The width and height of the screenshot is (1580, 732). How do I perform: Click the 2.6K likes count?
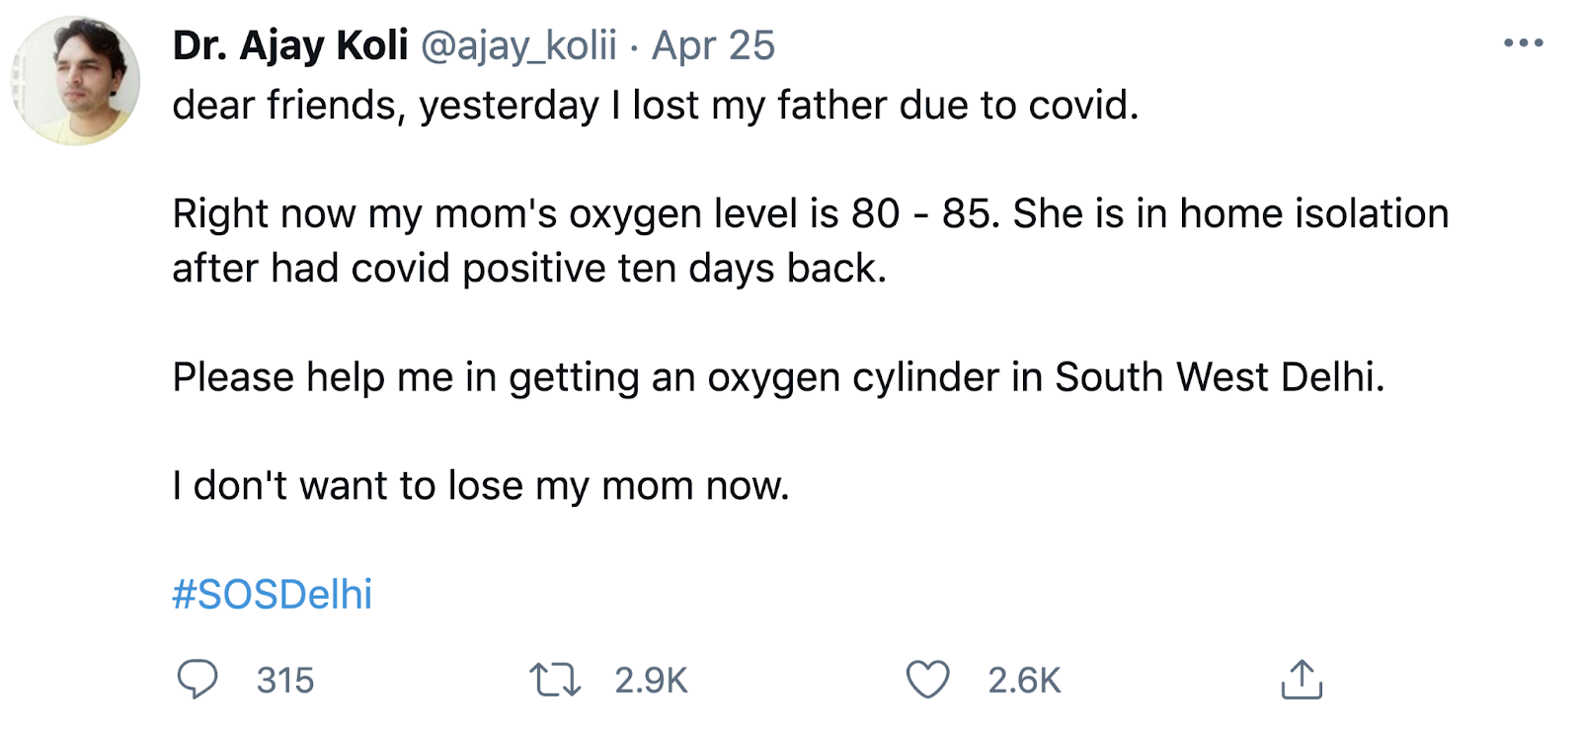tap(1024, 681)
